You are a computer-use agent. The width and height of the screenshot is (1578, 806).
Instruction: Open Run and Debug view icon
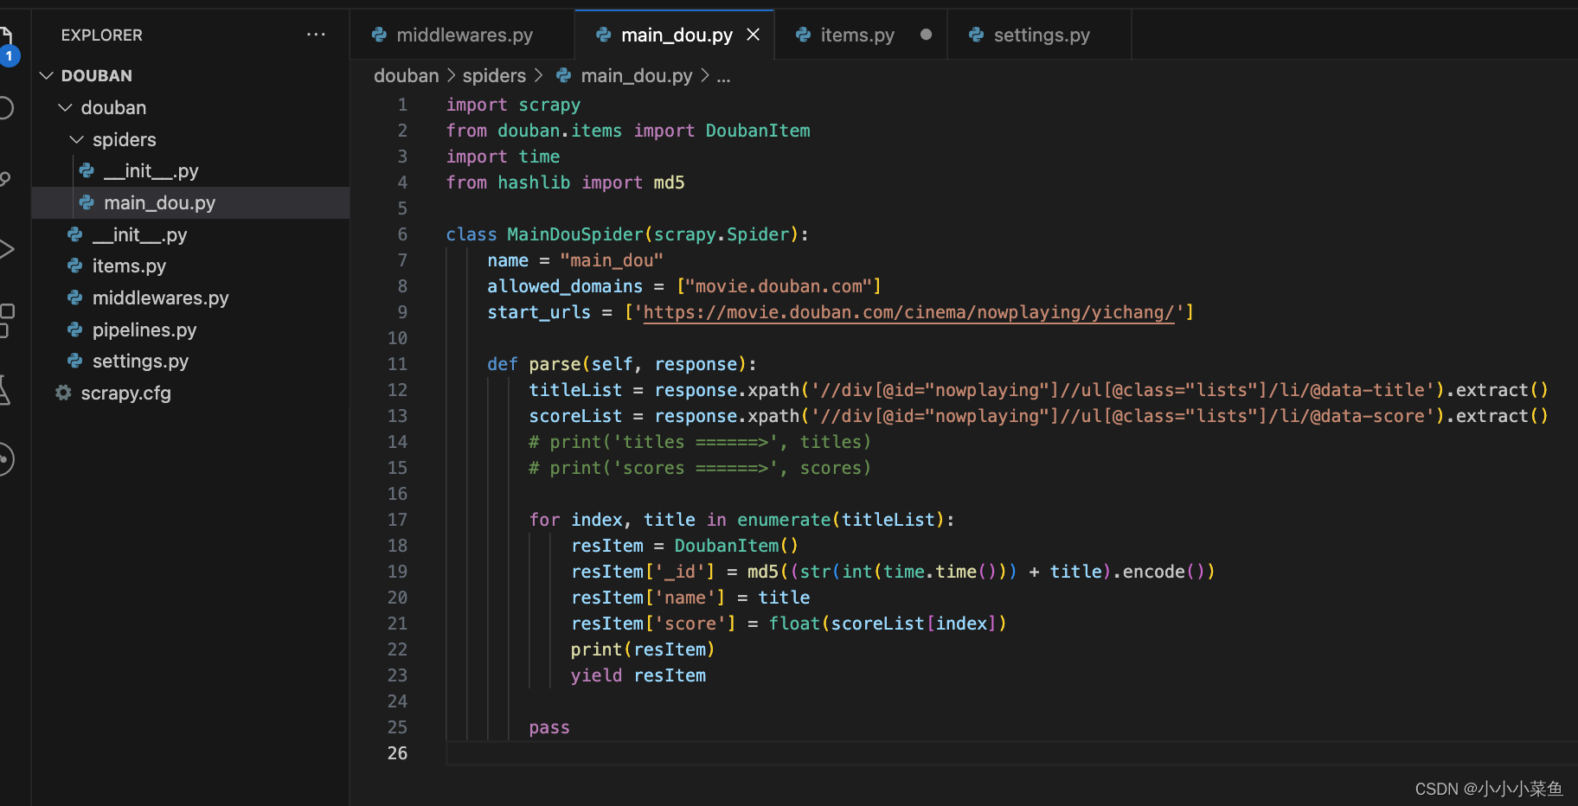[5, 250]
